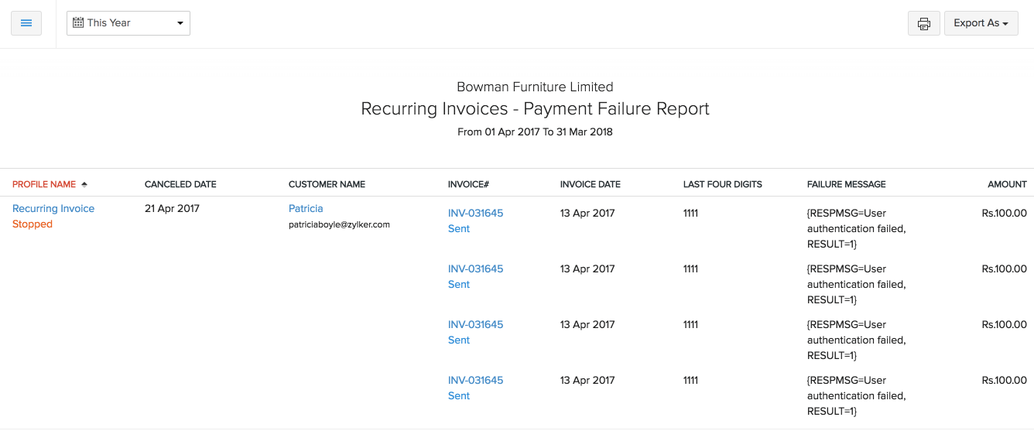Open the third INV-031645 invoice link
Viewport: 1034px width, 431px height.
tap(475, 325)
